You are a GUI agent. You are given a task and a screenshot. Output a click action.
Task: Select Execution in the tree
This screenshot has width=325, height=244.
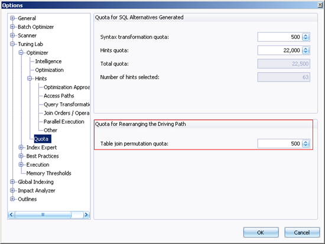[x=38, y=165]
